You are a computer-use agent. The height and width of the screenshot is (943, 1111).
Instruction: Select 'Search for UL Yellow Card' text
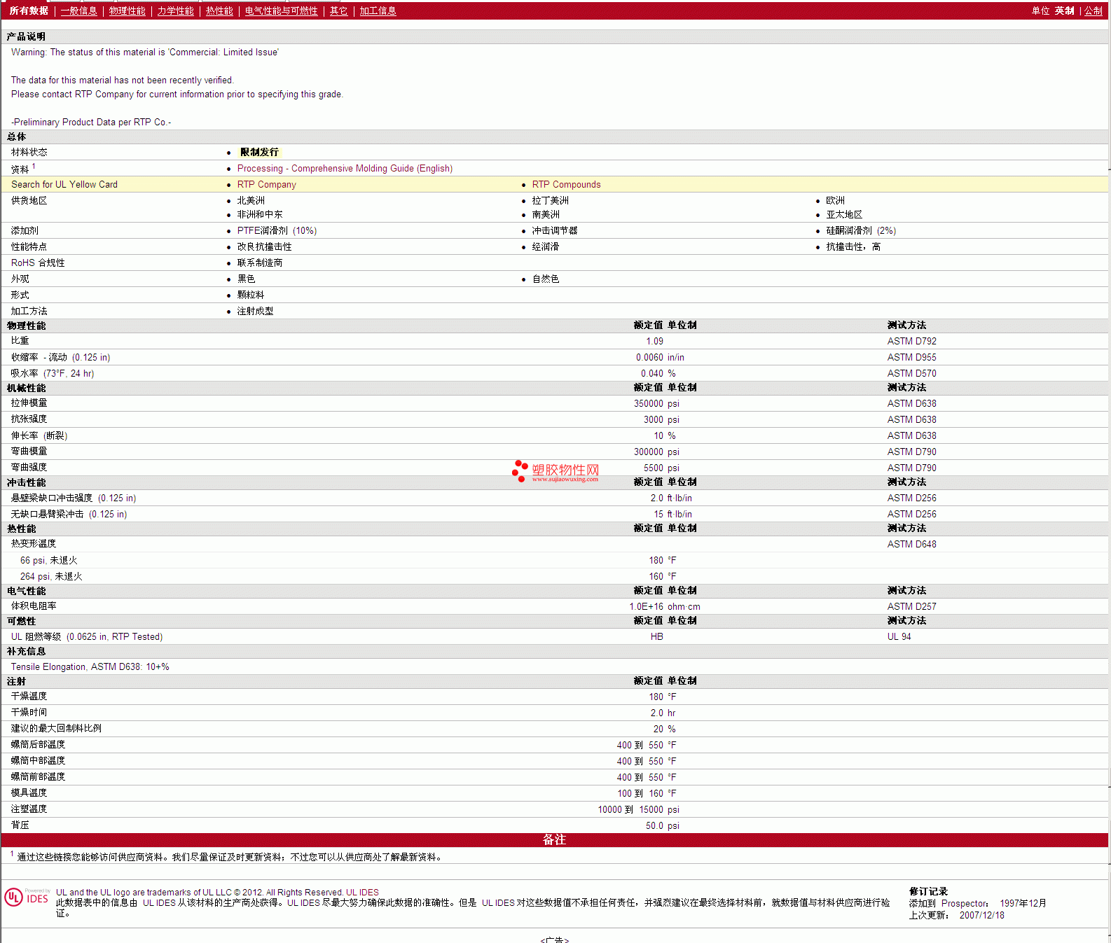(x=64, y=185)
